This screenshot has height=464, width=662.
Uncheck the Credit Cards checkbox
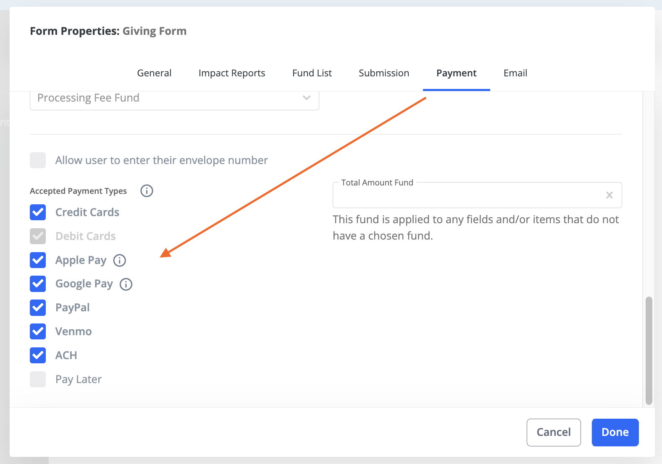(x=38, y=212)
